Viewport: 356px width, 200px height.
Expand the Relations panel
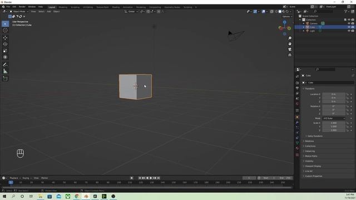(x=309, y=141)
